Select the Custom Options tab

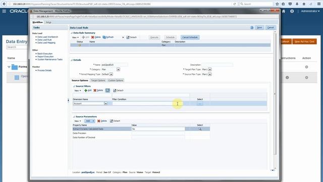[x=116, y=80]
